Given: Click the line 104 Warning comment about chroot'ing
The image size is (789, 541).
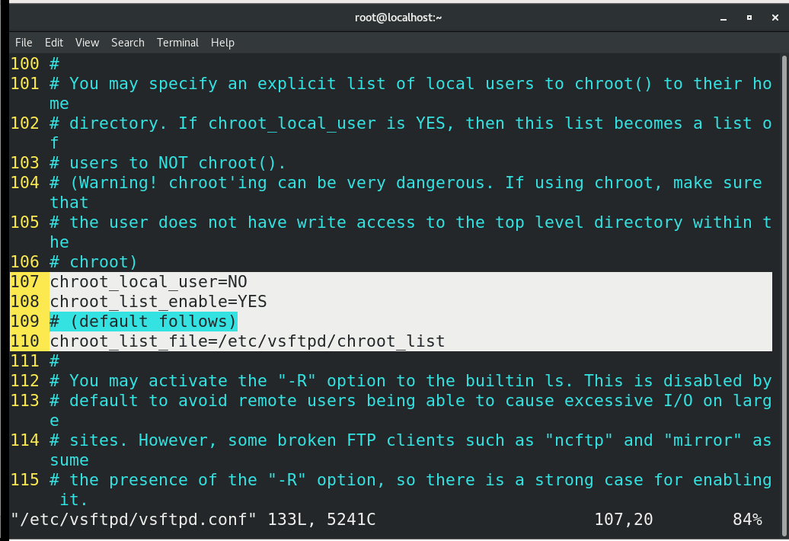Looking at the screenshot, I should [406, 192].
